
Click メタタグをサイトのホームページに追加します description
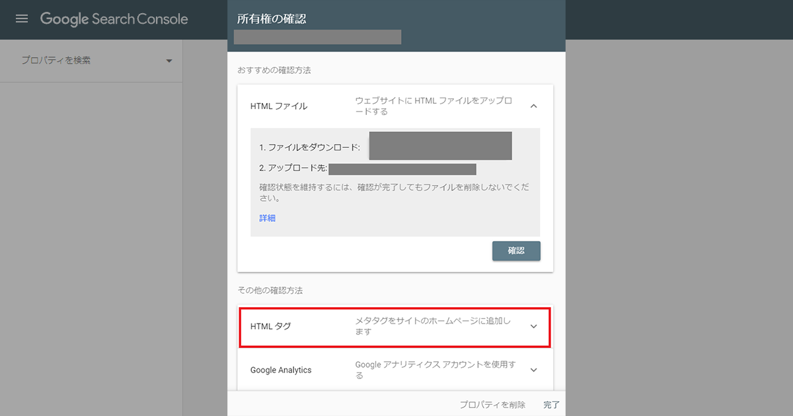click(x=434, y=326)
